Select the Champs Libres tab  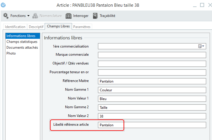pyautogui.click(x=58, y=26)
